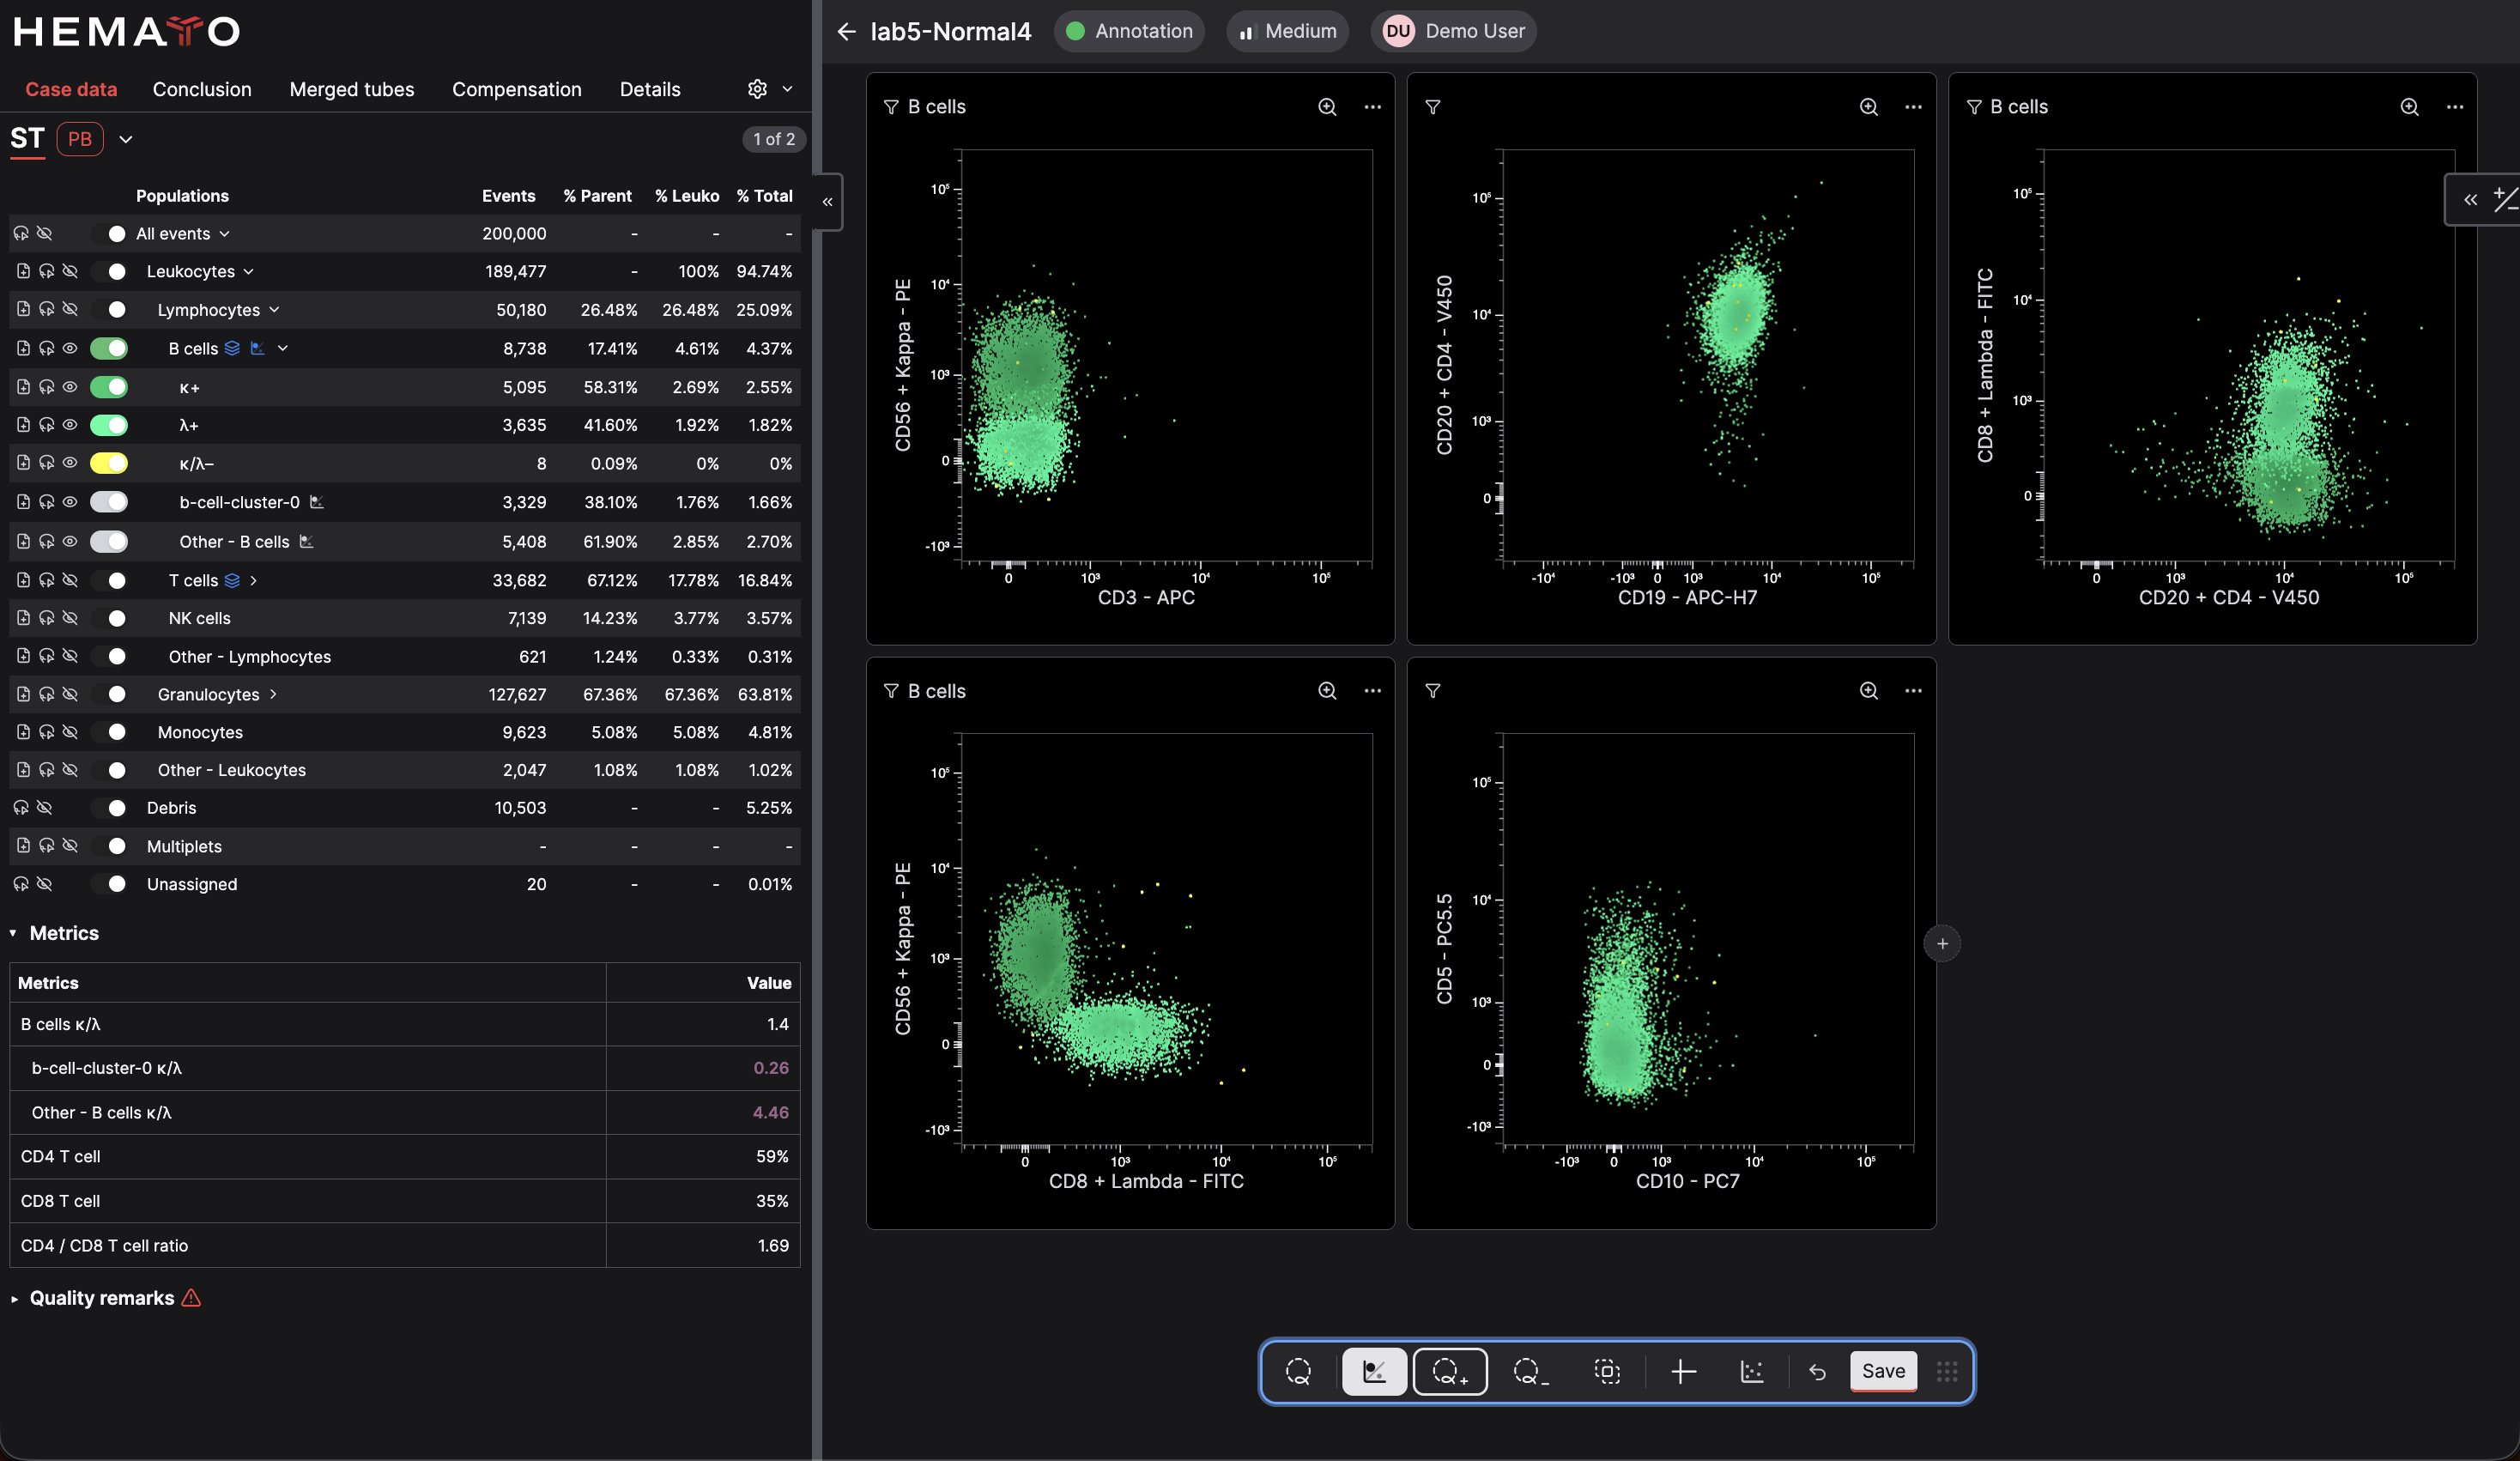Toggle the b-cell-cluster-0 switch
This screenshot has height=1461, width=2520.
point(109,502)
